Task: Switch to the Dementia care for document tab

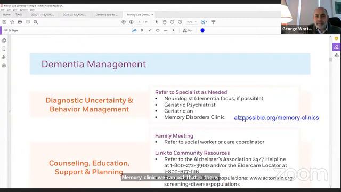Action: coord(107,15)
